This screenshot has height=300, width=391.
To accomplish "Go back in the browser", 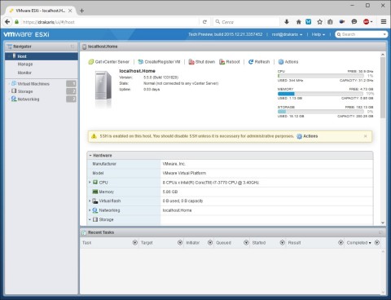I will [7, 22].
